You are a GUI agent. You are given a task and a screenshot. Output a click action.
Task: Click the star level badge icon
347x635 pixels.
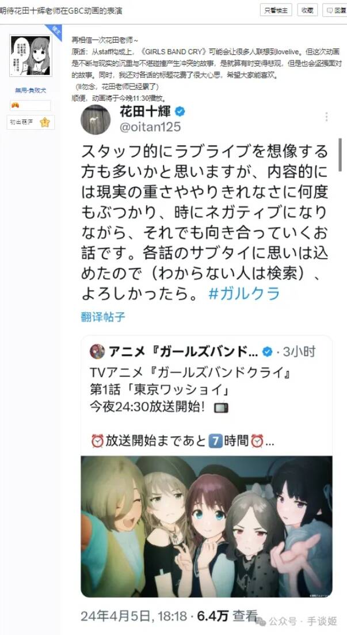[x=44, y=122]
